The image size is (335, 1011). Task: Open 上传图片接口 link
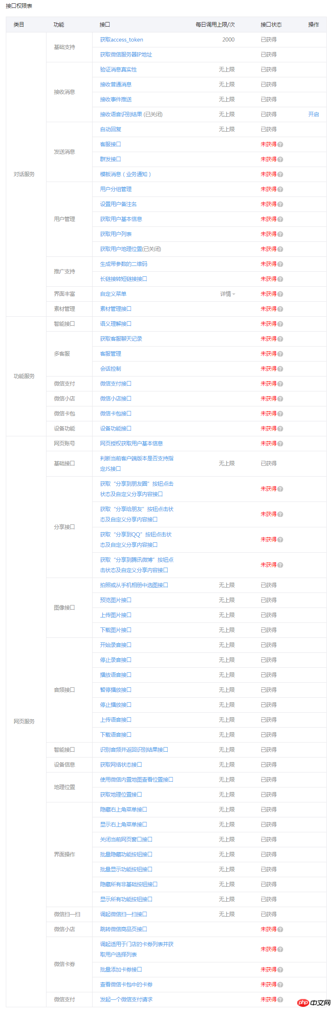pyautogui.click(x=116, y=615)
